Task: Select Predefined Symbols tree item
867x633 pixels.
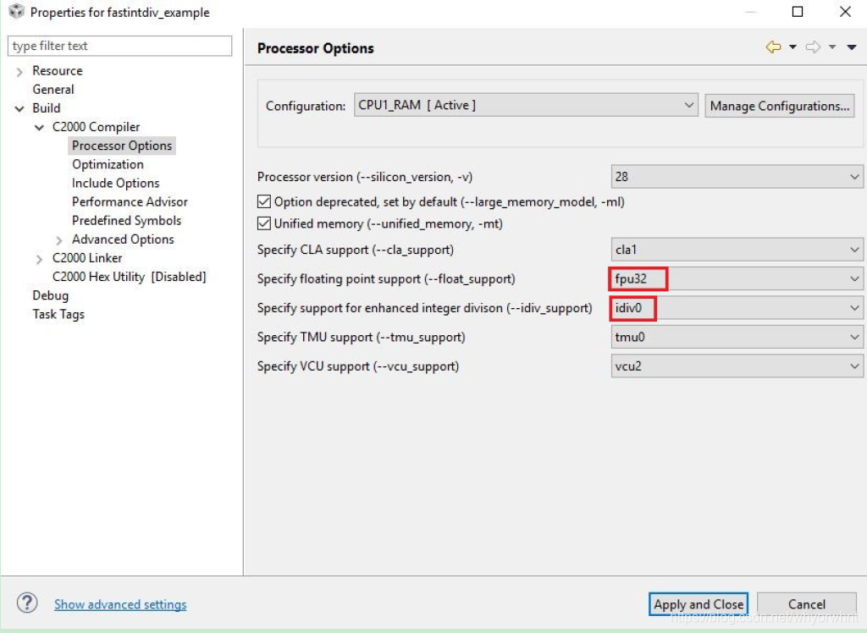Action: (127, 221)
